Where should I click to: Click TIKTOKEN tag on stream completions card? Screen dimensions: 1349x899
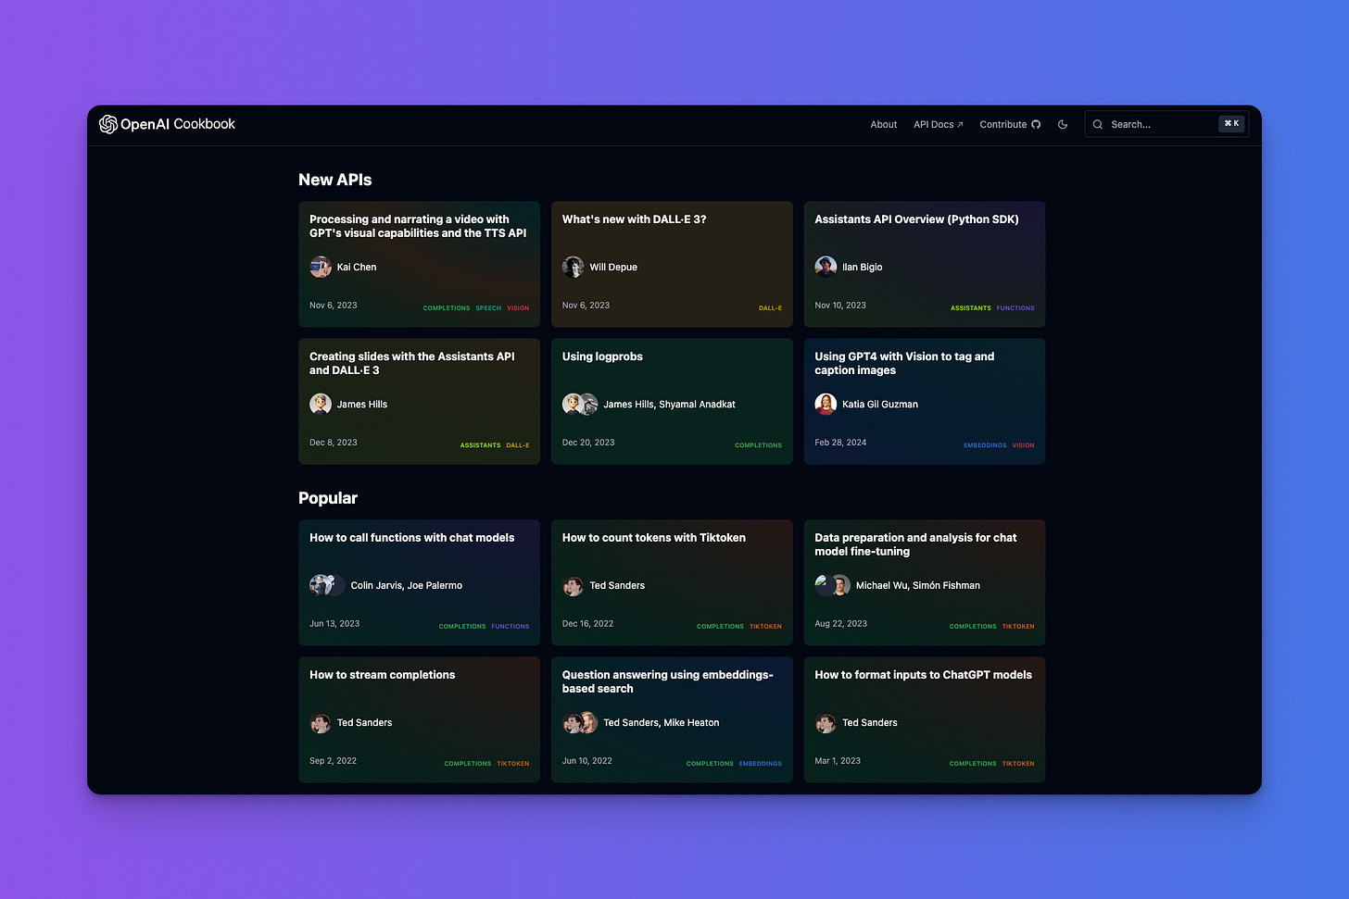coord(513,764)
